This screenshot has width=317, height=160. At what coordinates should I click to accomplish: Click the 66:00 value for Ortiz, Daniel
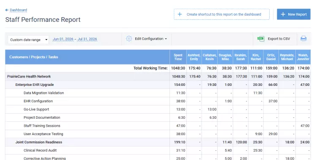pyautogui.click(x=273, y=85)
